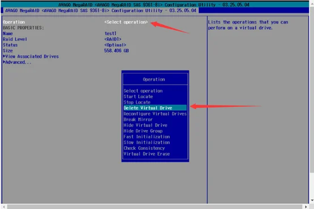Choose Stop Locate in the Operation list
The height and width of the screenshot is (209, 314).
[137, 102]
